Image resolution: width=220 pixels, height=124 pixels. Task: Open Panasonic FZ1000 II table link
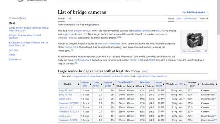[x=69, y=112]
